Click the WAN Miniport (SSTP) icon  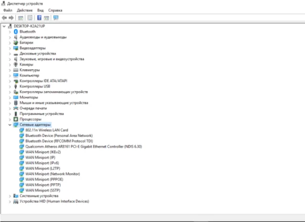pos(21,190)
